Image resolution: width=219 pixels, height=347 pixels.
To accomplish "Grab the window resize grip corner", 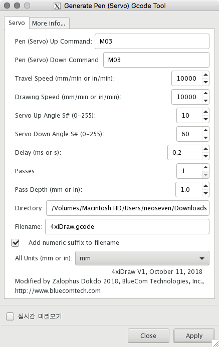I will 215,343.
